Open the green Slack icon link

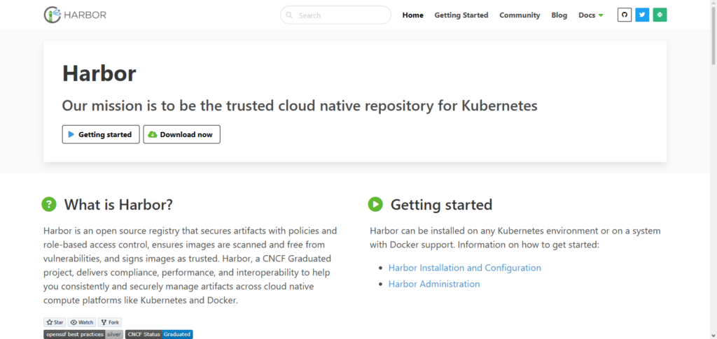coord(660,15)
